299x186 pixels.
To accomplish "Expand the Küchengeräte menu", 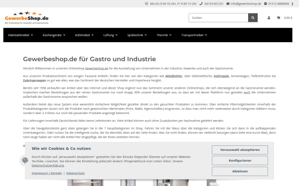I will click(x=54, y=35).
